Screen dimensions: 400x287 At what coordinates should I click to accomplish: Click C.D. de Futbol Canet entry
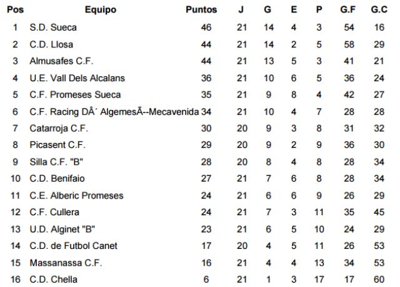coord(74,246)
